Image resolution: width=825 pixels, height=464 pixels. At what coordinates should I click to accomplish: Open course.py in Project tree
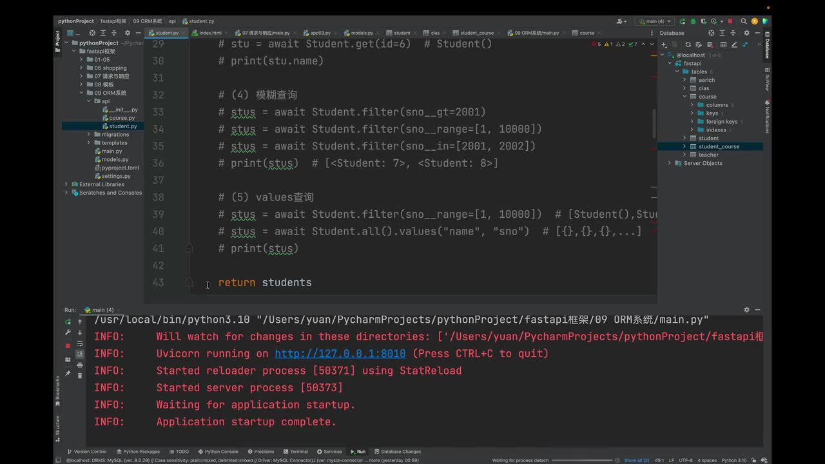(122, 118)
